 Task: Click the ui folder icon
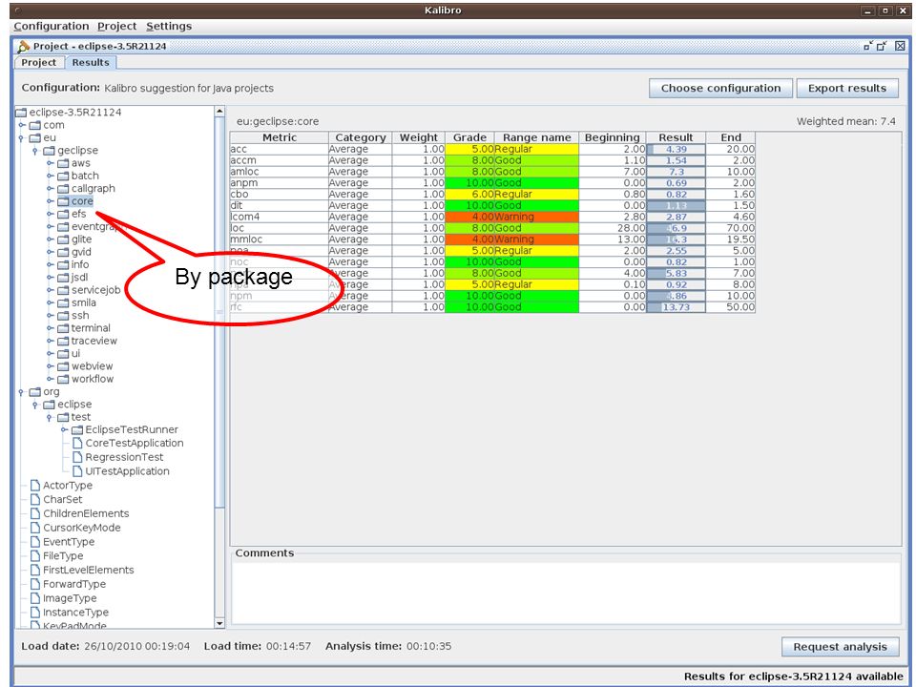64,354
